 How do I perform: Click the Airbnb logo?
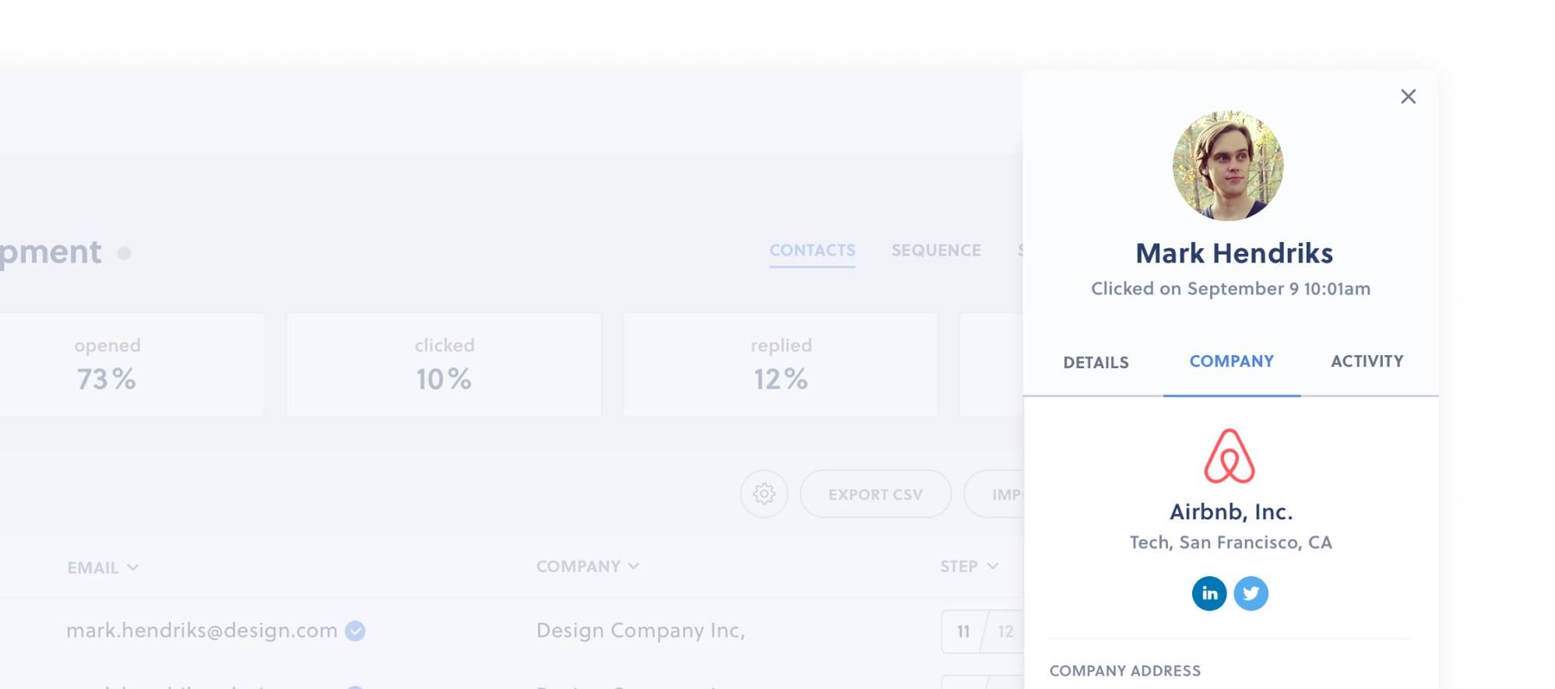point(1230,456)
